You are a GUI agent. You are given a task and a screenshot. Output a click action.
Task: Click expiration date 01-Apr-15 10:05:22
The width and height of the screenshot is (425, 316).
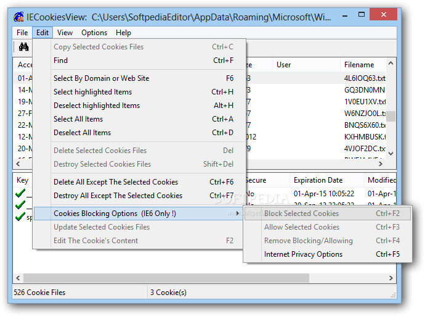click(323, 194)
